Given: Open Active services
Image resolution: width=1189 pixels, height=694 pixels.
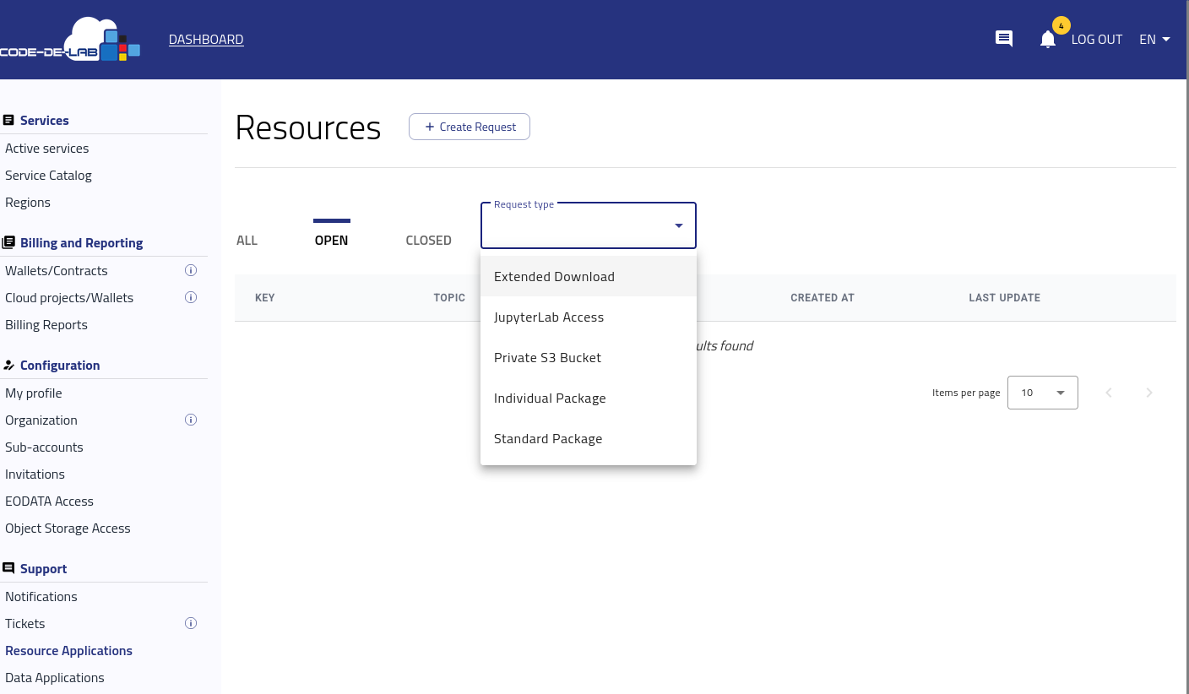Looking at the screenshot, I should pos(47,149).
